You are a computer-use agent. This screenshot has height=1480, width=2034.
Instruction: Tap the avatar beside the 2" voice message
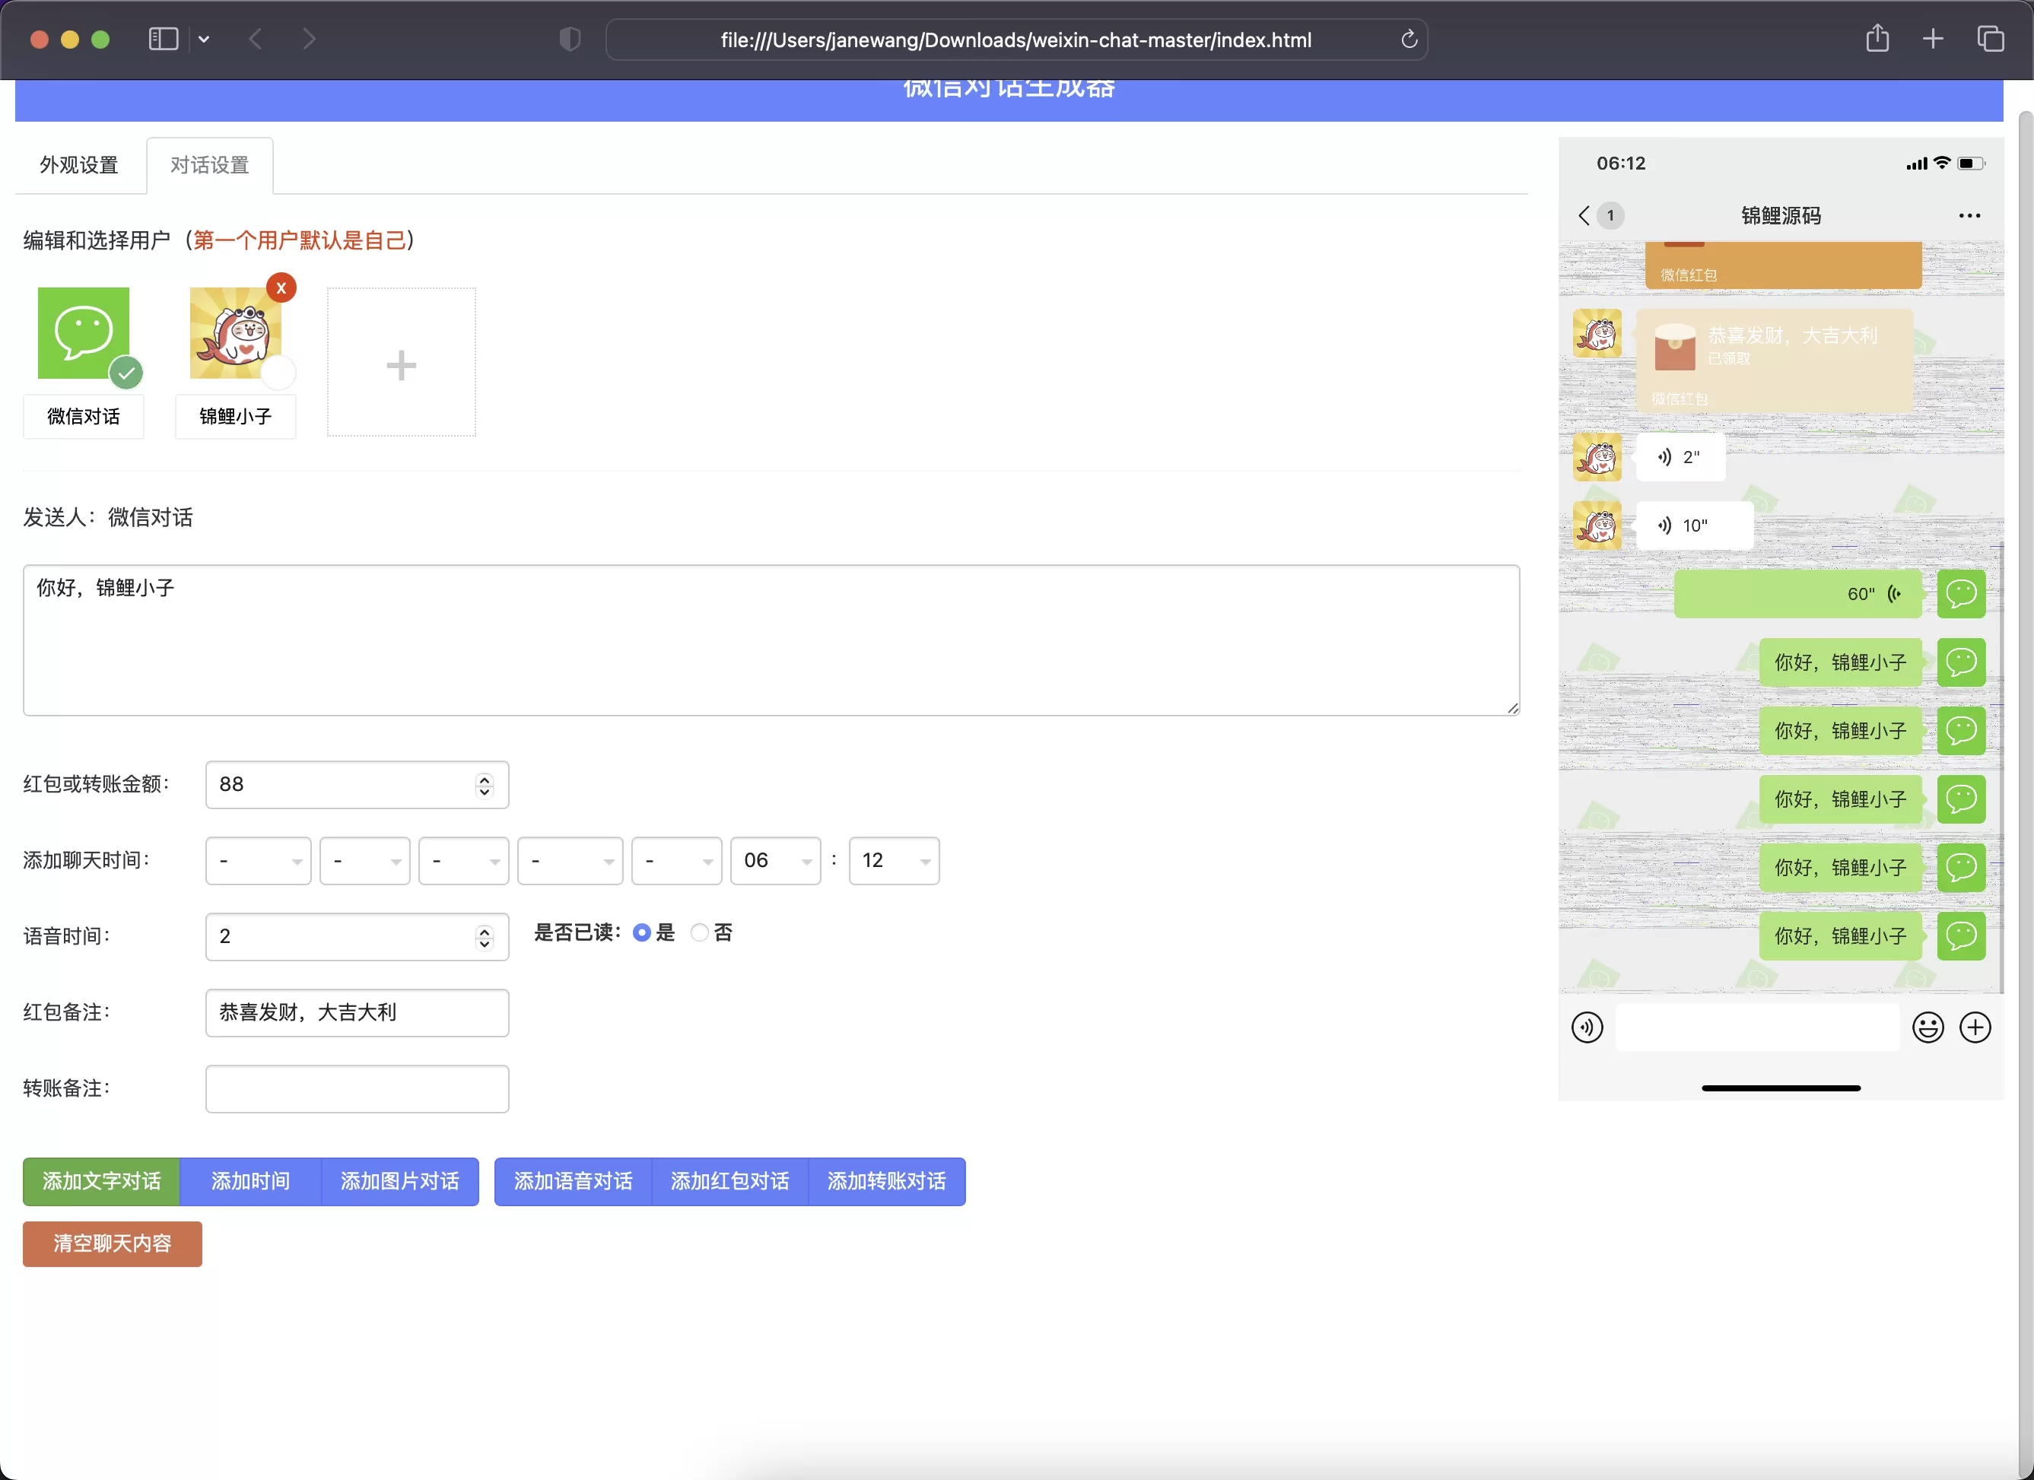point(1597,457)
